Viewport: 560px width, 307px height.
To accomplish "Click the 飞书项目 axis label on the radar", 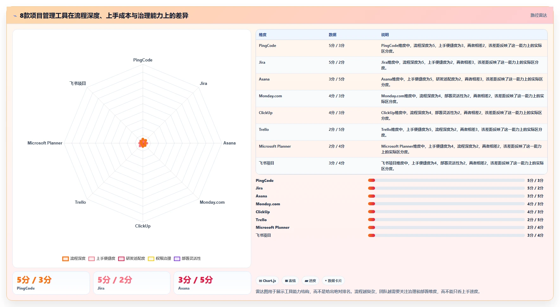I will pos(78,83).
